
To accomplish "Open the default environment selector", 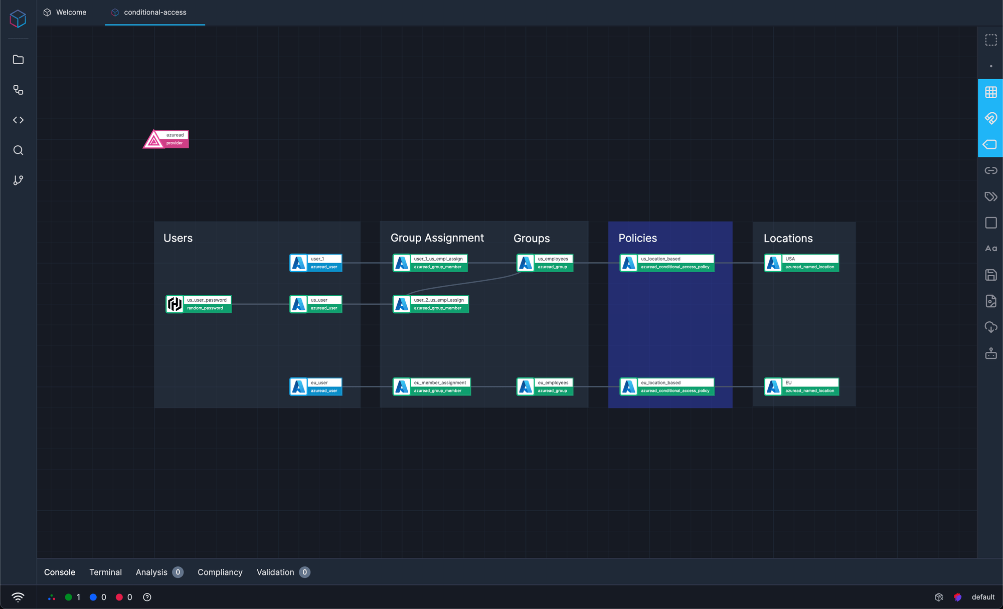I will click(983, 597).
